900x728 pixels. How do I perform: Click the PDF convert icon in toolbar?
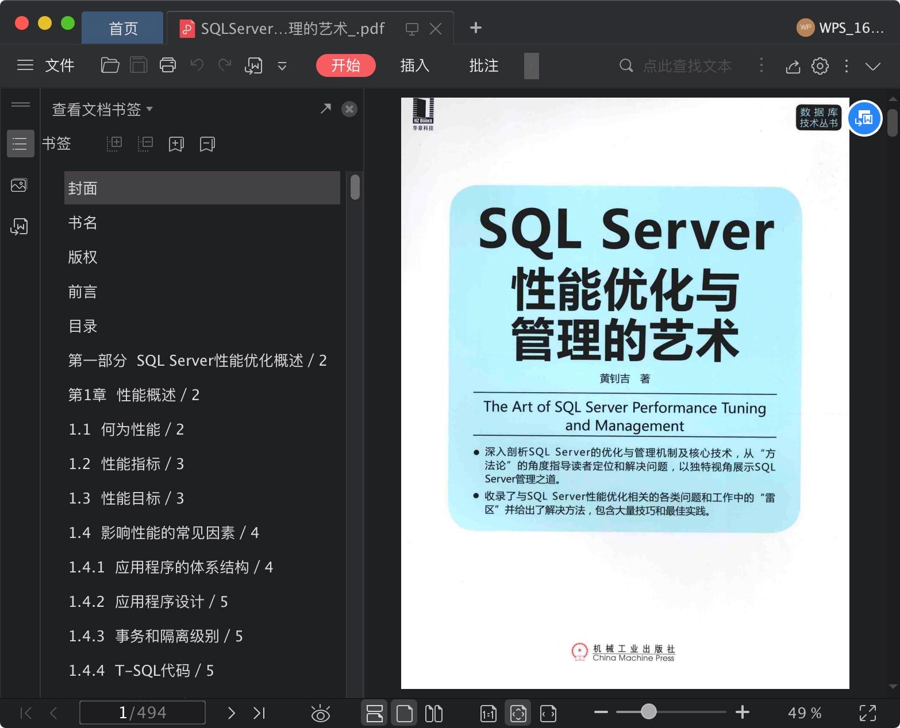point(253,66)
